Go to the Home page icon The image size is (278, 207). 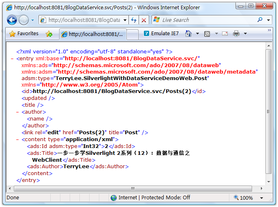point(188,34)
